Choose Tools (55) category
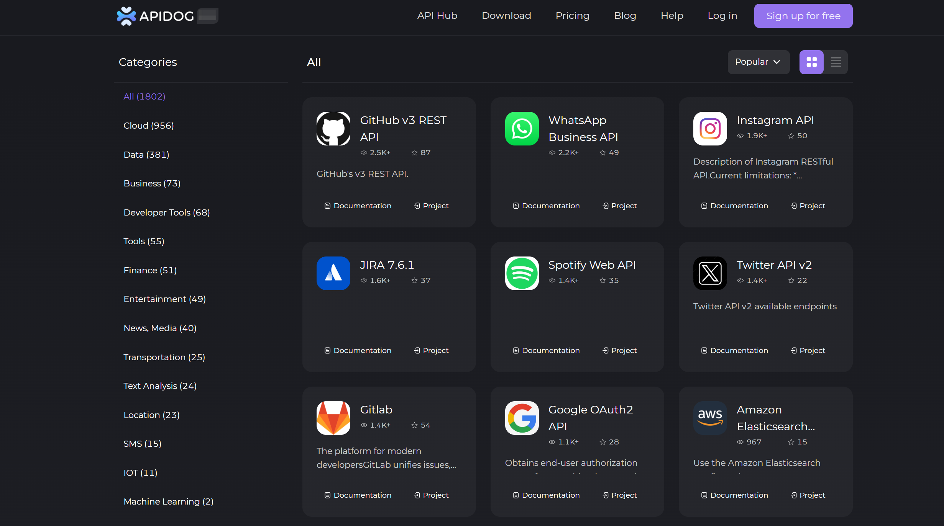This screenshot has height=526, width=944. pyautogui.click(x=143, y=241)
